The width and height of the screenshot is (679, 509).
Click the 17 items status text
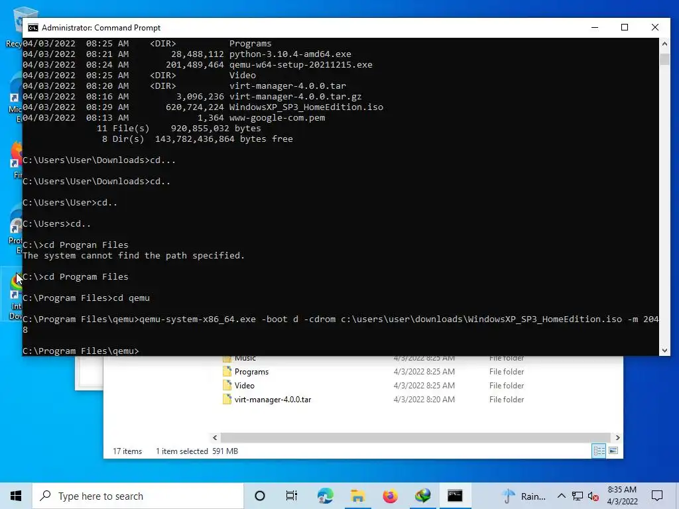click(x=127, y=451)
